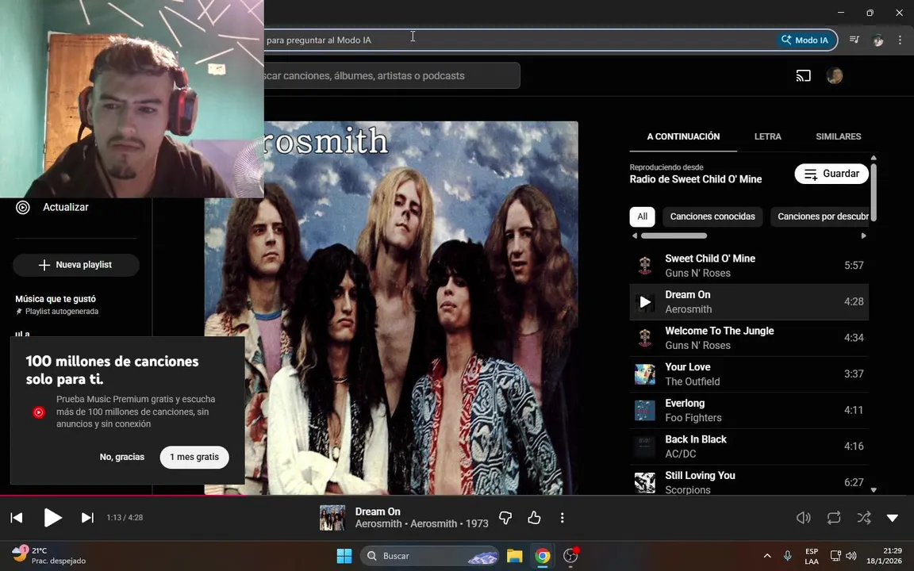Image resolution: width=914 pixels, height=571 pixels.
Task: Switch to A CONTINUACIÓN tab
Action: point(683,136)
